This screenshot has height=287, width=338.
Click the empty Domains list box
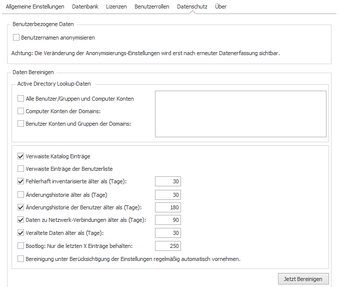coord(240,114)
